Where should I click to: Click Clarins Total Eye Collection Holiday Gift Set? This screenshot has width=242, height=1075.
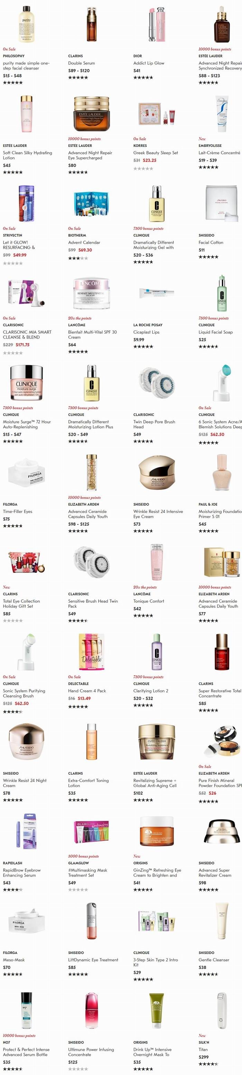tap(21, 604)
